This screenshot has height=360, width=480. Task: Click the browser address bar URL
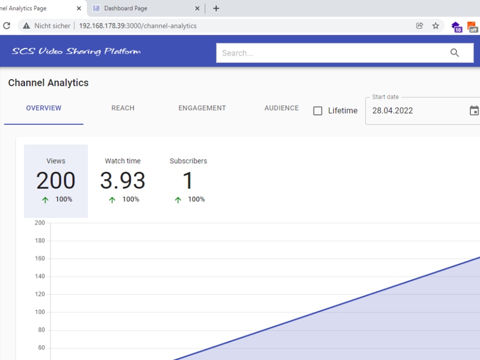138,26
